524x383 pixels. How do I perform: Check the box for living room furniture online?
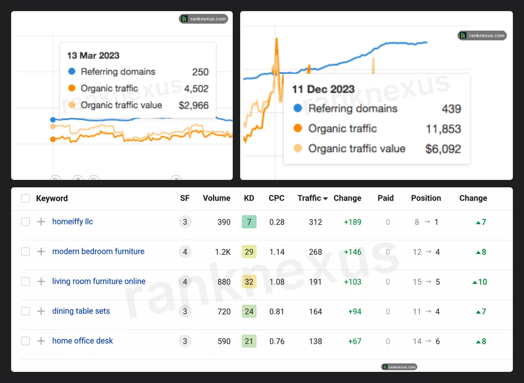point(26,281)
